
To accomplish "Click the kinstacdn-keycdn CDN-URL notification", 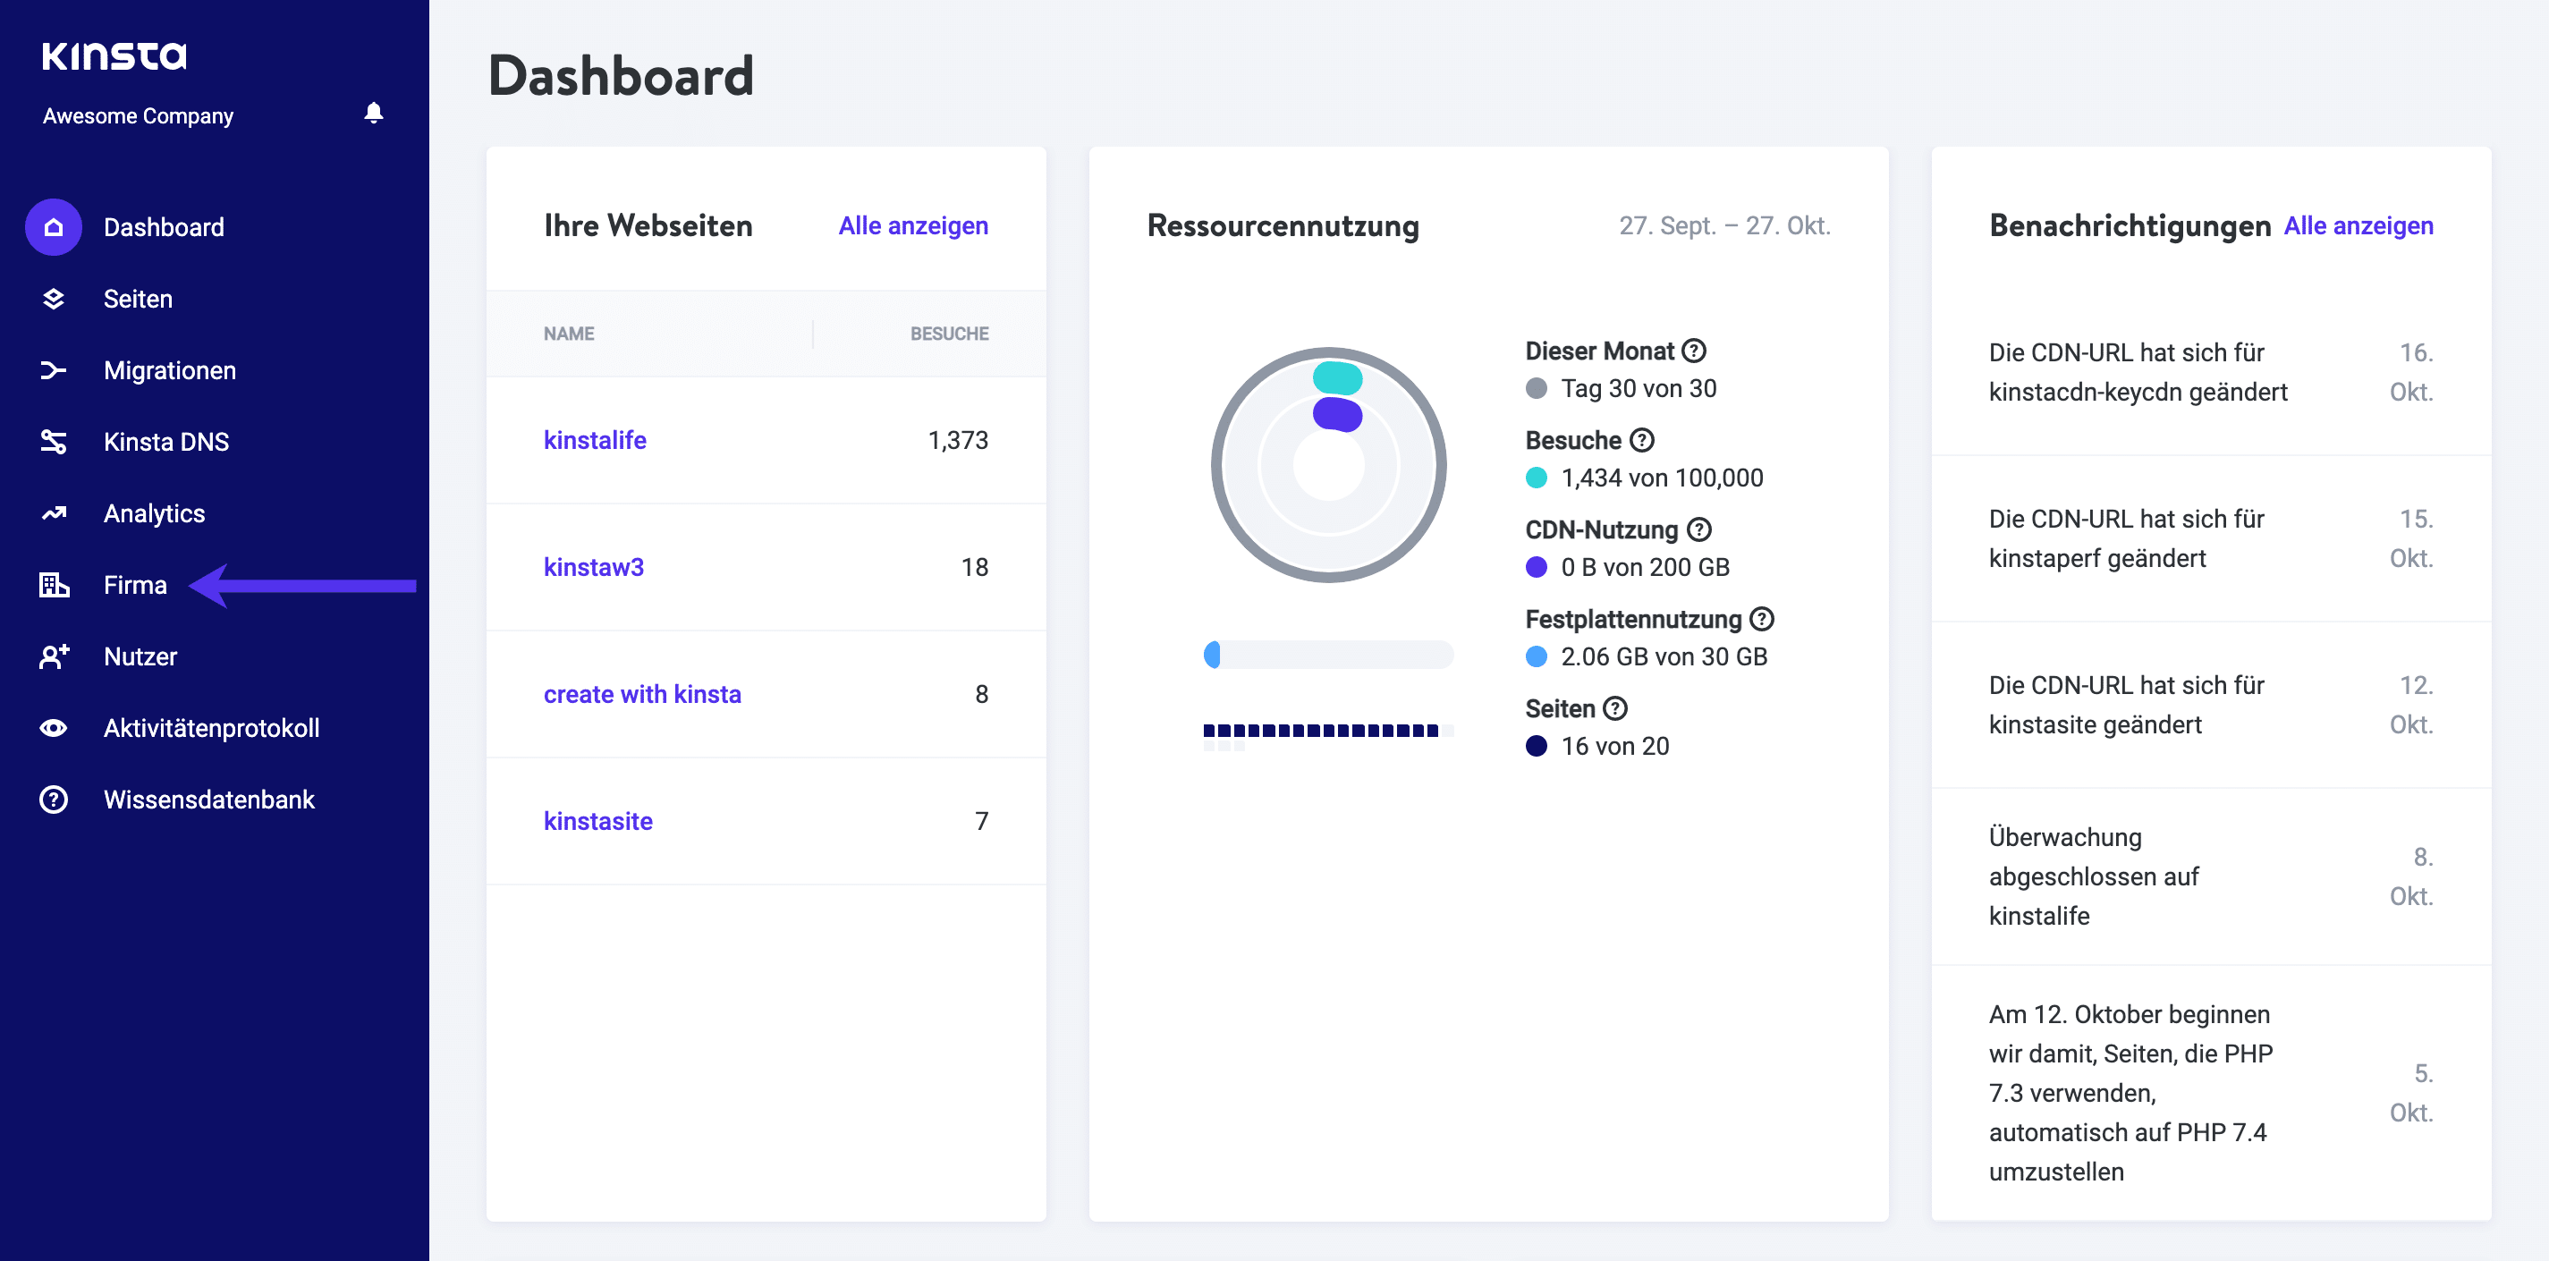I will click(2211, 372).
